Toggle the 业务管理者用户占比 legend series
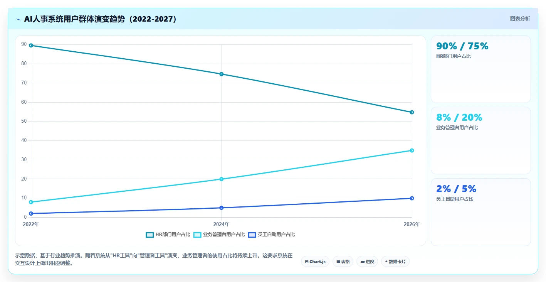The height and width of the screenshot is (282, 546). (219, 235)
